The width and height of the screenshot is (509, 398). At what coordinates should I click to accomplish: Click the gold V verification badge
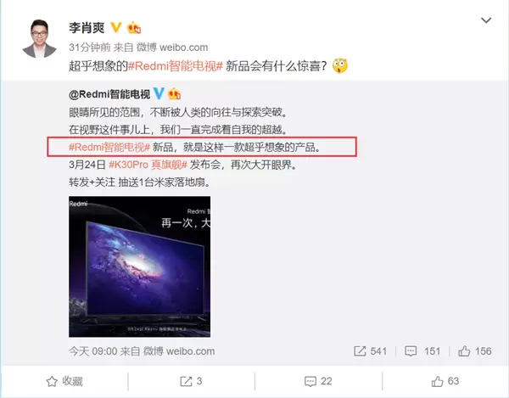[116, 28]
